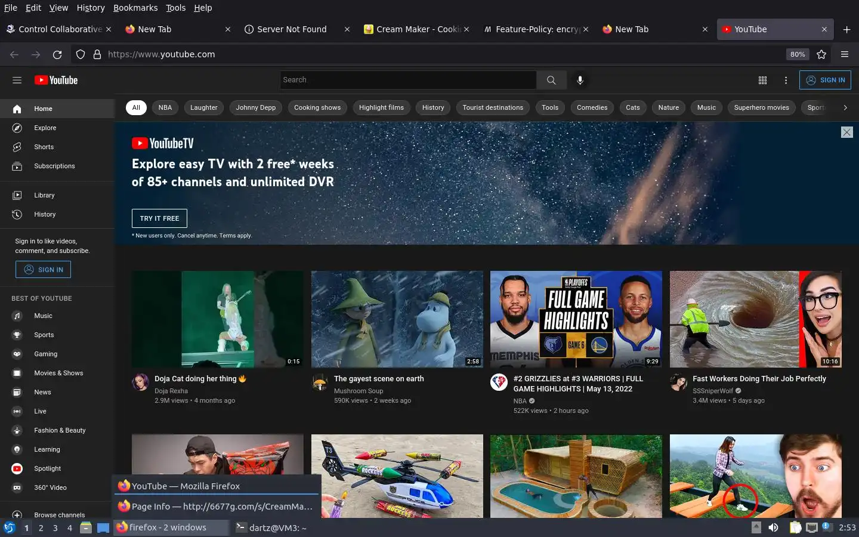859x537 pixels.
Task: Start voice search with the microphone icon
Action: click(x=580, y=80)
